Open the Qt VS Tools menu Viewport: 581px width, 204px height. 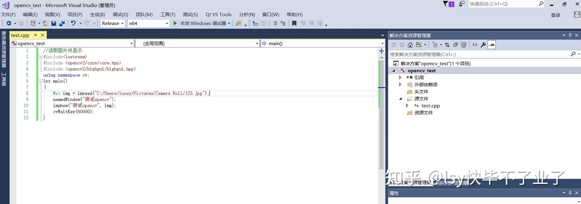[x=218, y=15]
